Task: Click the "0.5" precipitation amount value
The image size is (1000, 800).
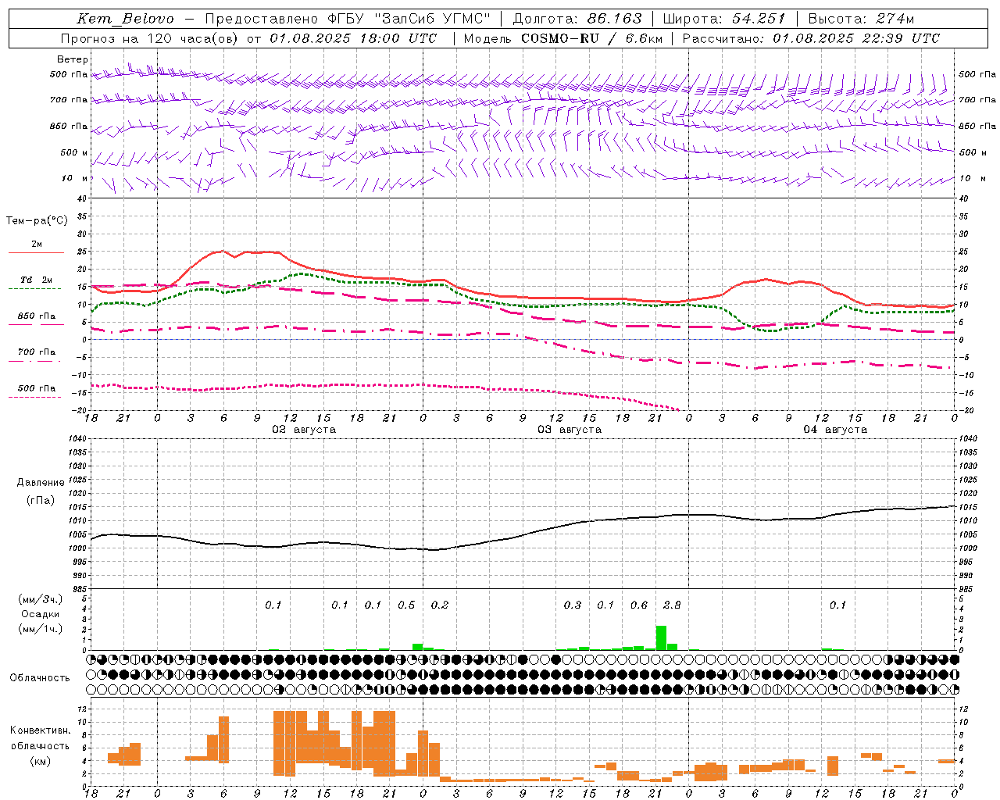Action: coord(406,605)
